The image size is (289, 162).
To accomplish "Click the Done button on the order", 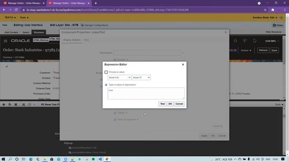I will click(274, 50).
